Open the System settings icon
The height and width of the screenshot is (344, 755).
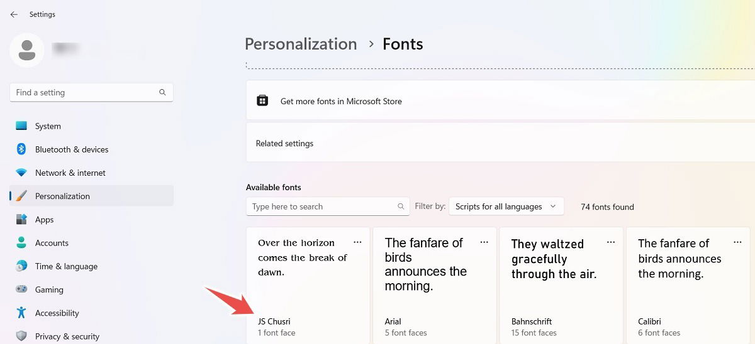[21, 126]
